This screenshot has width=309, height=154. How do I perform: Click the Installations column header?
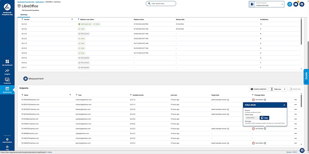(264, 20)
